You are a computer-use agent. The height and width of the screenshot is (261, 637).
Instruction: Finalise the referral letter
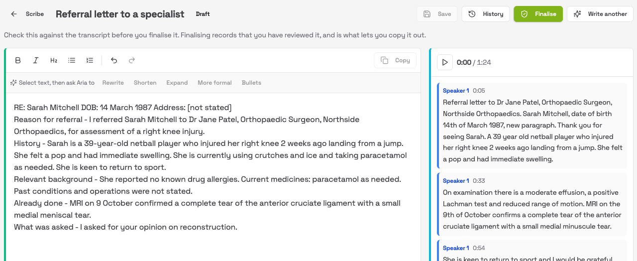click(538, 14)
